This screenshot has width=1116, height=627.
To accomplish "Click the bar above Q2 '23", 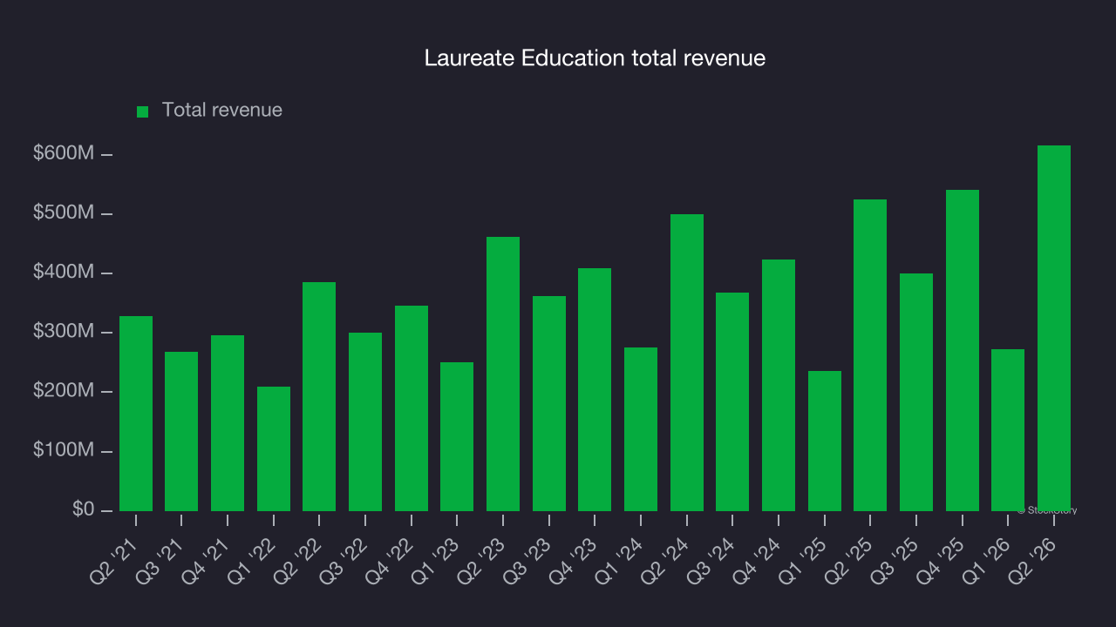I will click(x=503, y=374).
